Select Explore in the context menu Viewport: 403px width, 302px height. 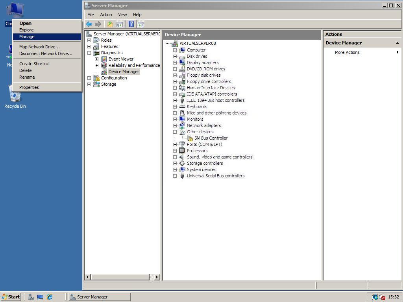(47, 30)
